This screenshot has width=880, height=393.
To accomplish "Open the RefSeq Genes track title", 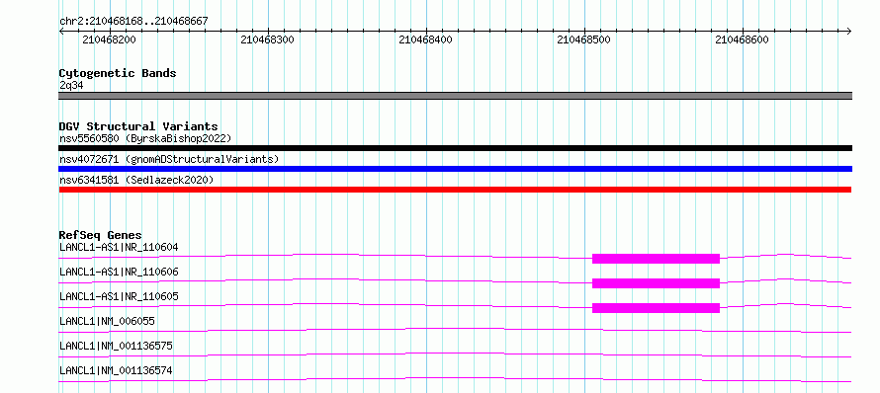I will click(x=101, y=235).
